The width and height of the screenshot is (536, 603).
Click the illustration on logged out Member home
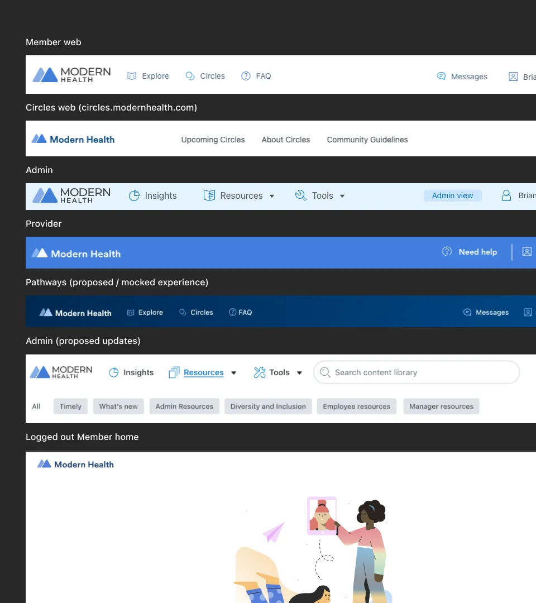(313, 551)
